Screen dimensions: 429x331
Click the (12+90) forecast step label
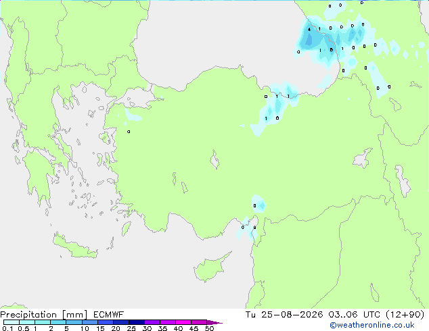[405, 315]
